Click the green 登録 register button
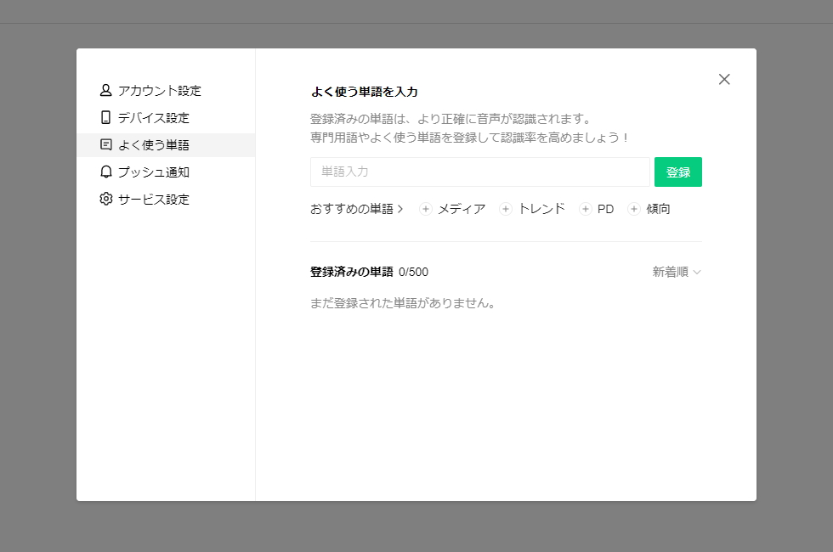 pos(677,172)
